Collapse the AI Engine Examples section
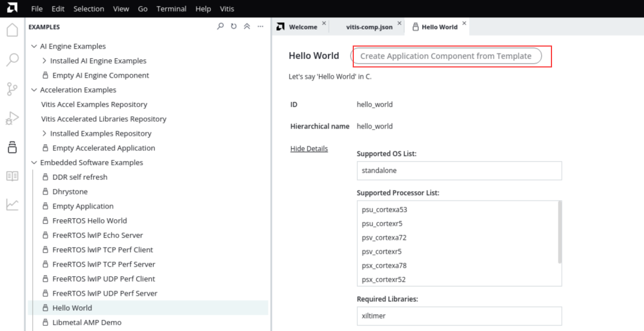 click(x=34, y=46)
